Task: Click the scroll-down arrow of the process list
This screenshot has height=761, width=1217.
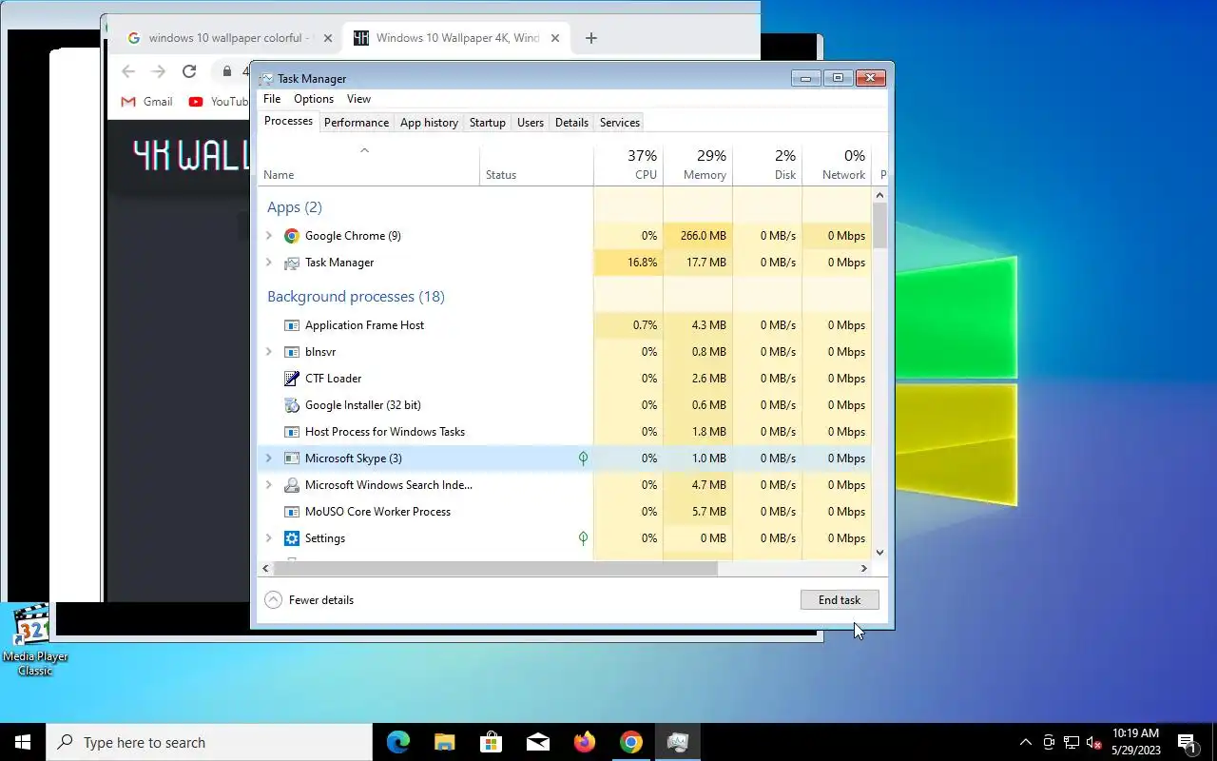Action: point(879,553)
